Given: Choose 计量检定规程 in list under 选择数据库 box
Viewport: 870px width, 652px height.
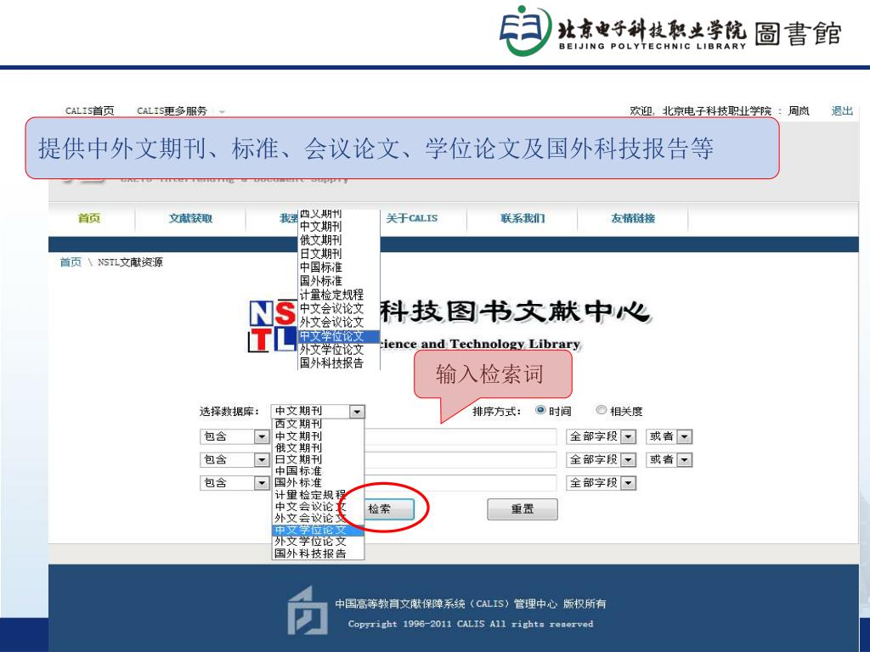Looking at the screenshot, I should [318, 495].
